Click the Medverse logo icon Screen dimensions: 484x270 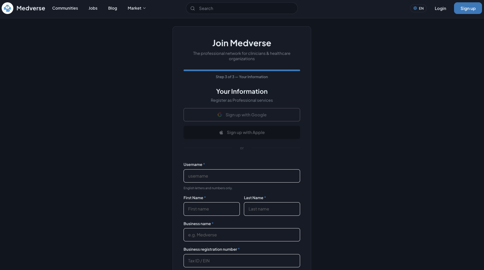point(8,8)
